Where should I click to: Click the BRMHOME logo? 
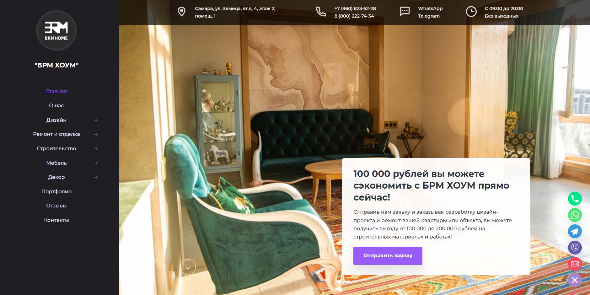click(56, 30)
